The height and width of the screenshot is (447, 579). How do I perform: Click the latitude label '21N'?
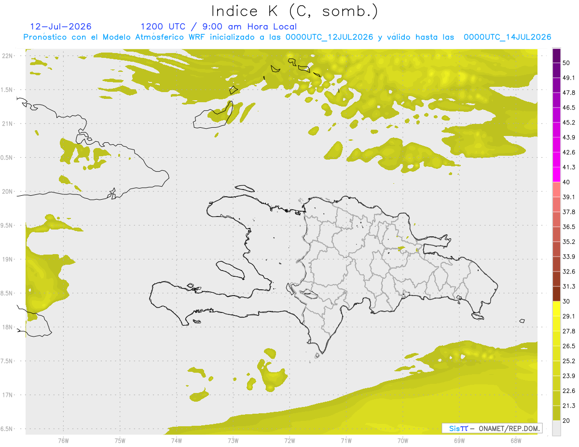point(8,124)
